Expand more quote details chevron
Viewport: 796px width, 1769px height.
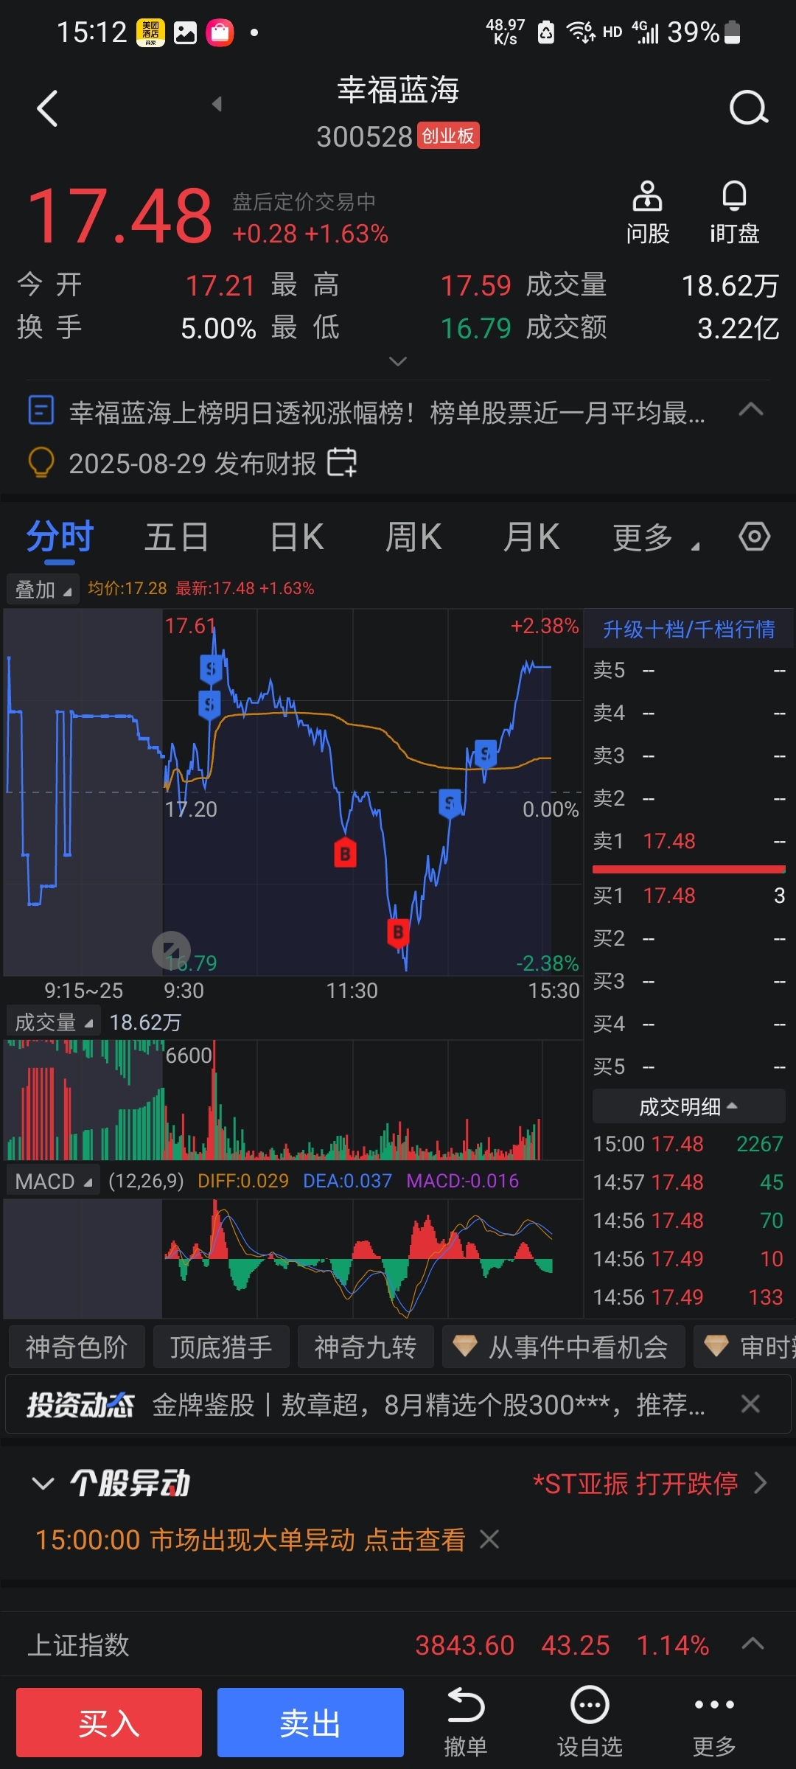click(398, 361)
